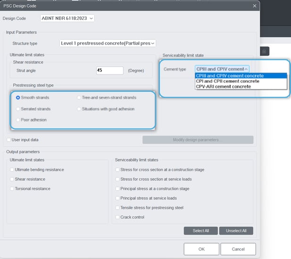
Task: Click the Select All button
Action: (200, 231)
